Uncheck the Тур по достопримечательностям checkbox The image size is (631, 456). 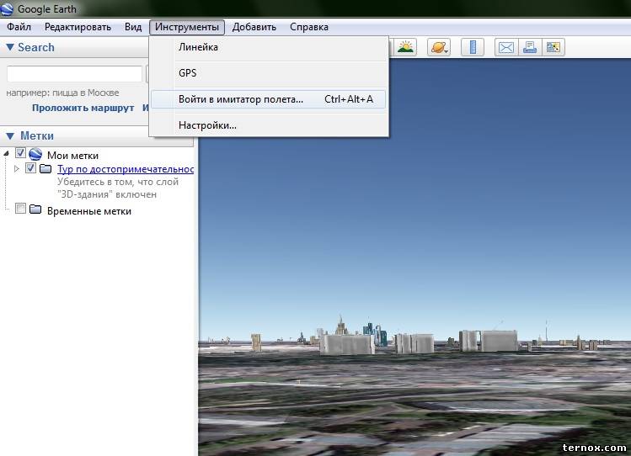[31, 168]
